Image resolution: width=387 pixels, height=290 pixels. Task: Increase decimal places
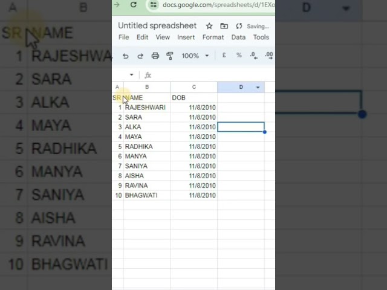(x=268, y=56)
